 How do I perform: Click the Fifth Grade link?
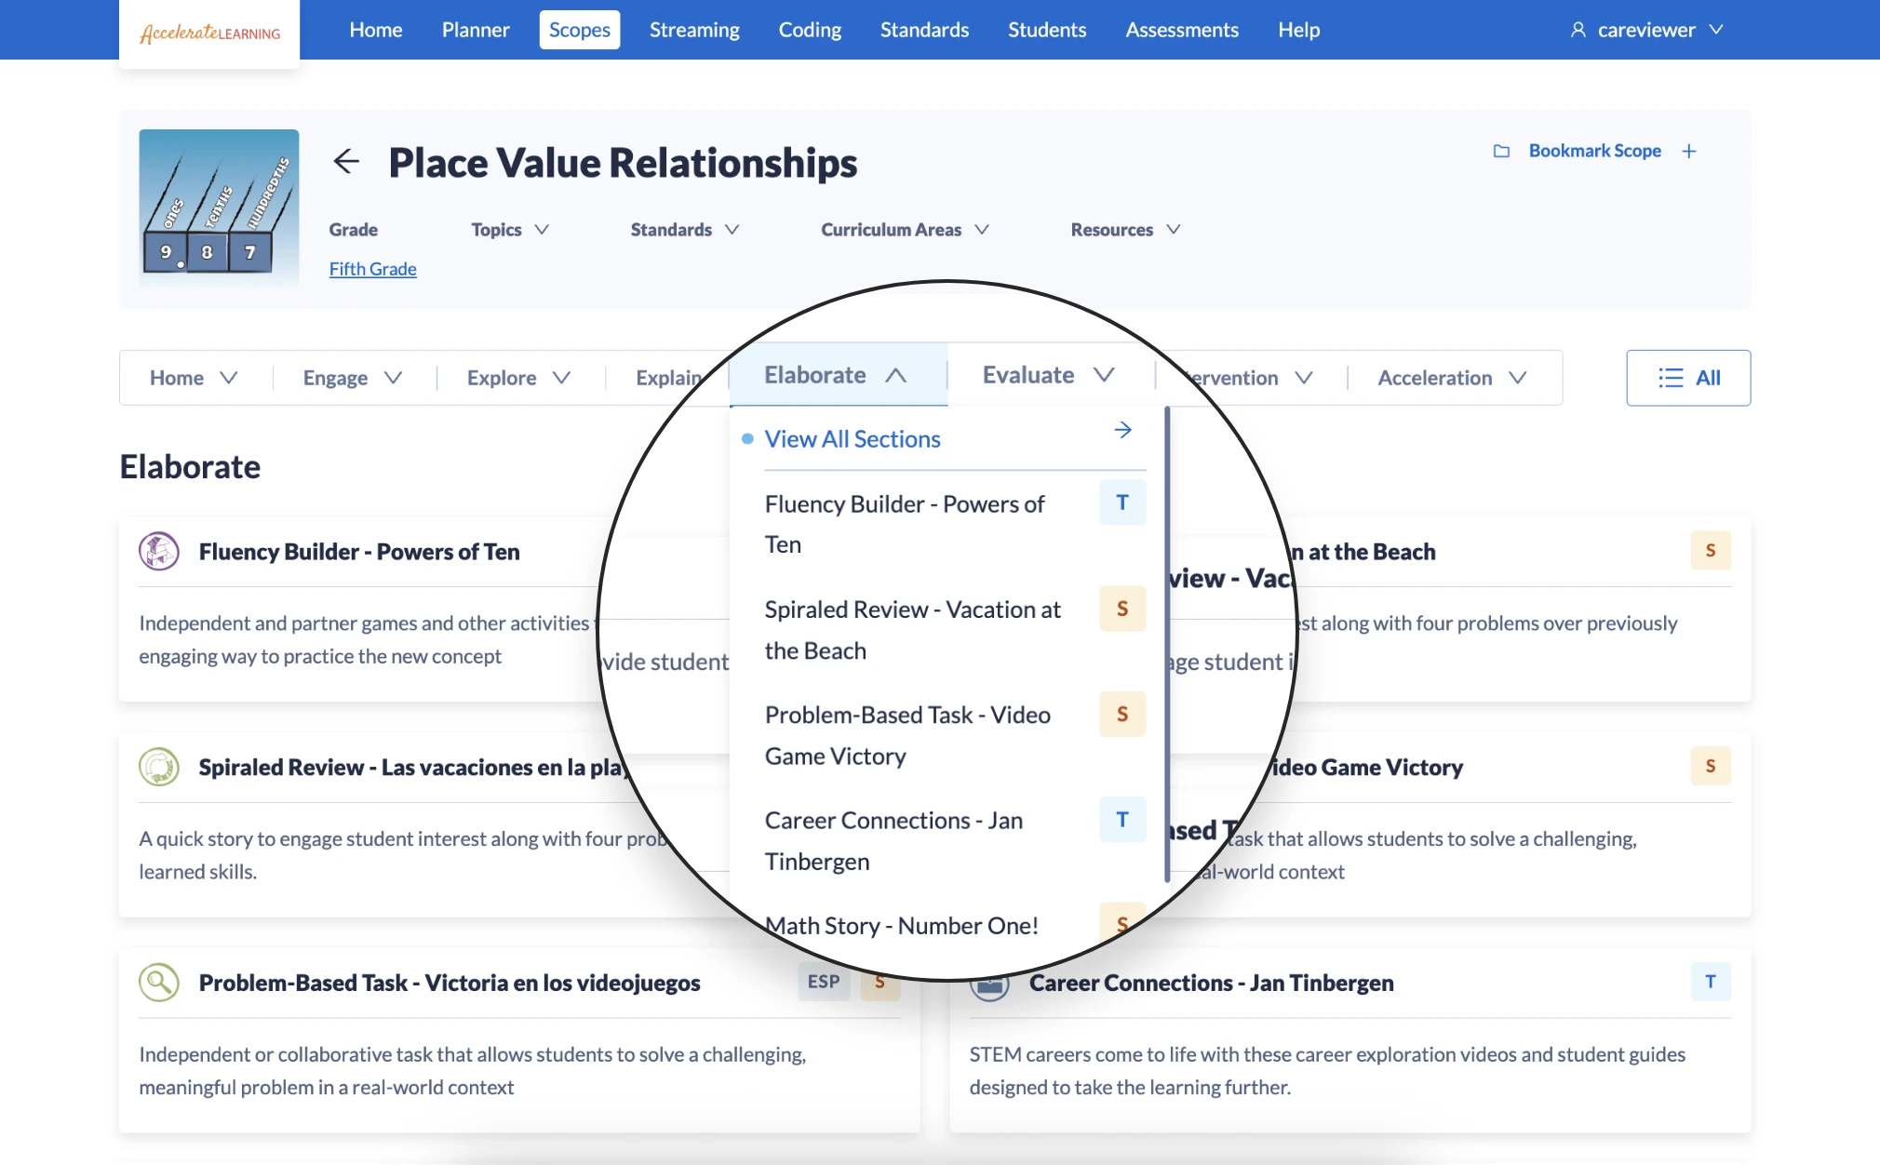pos(372,269)
